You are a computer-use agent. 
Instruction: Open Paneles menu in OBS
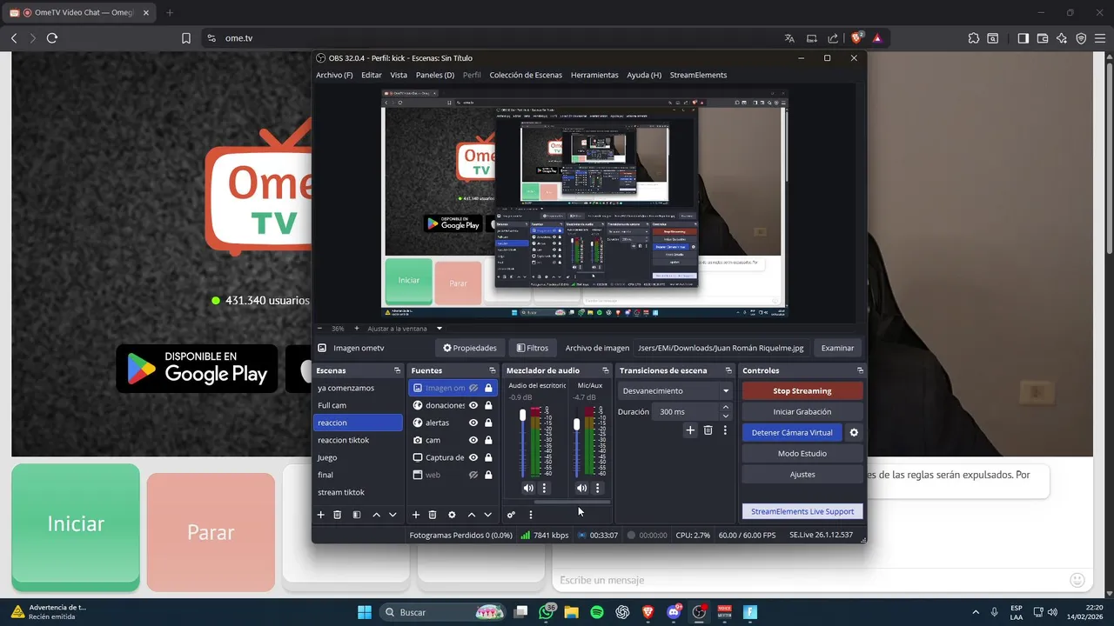coord(435,75)
